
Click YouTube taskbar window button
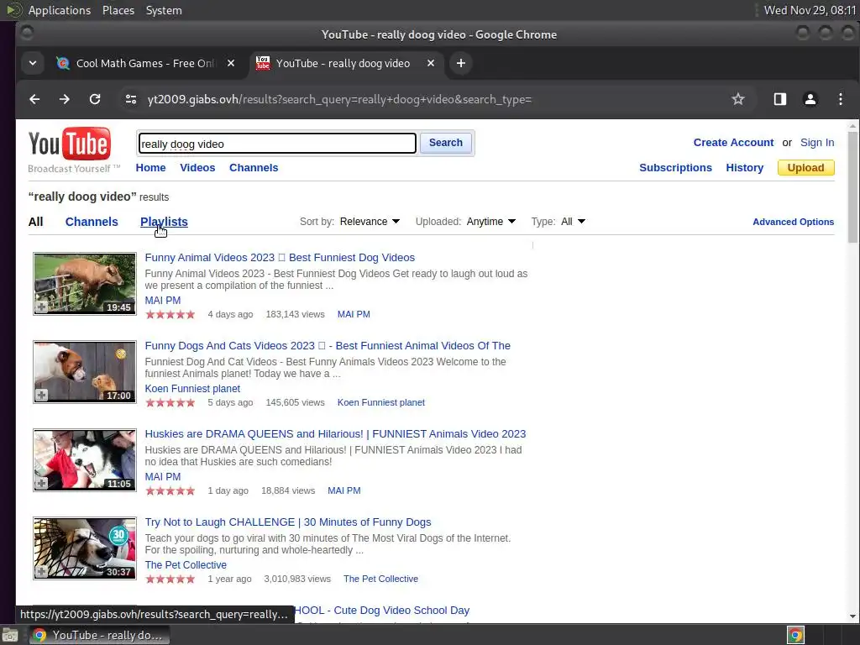[x=99, y=635]
